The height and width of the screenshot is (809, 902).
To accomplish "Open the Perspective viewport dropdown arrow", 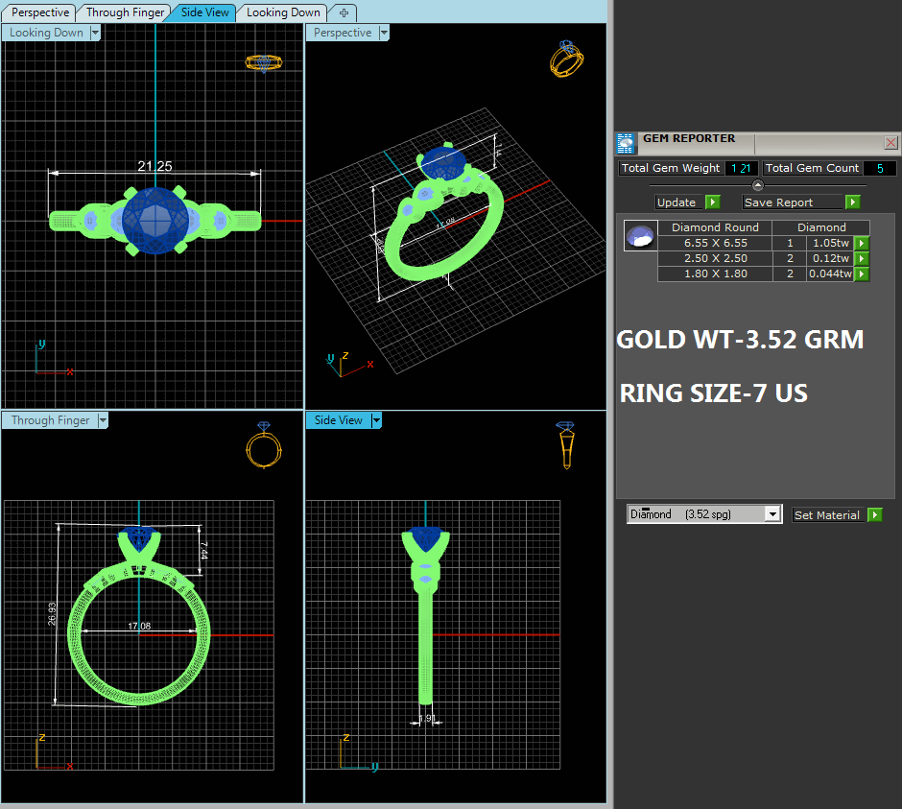I will tap(384, 33).
